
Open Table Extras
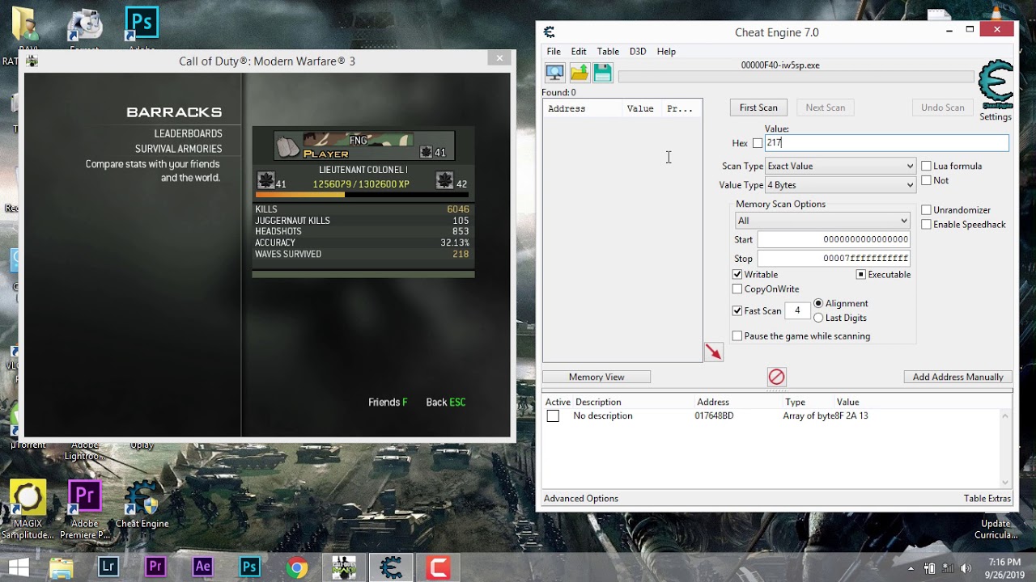click(x=987, y=498)
